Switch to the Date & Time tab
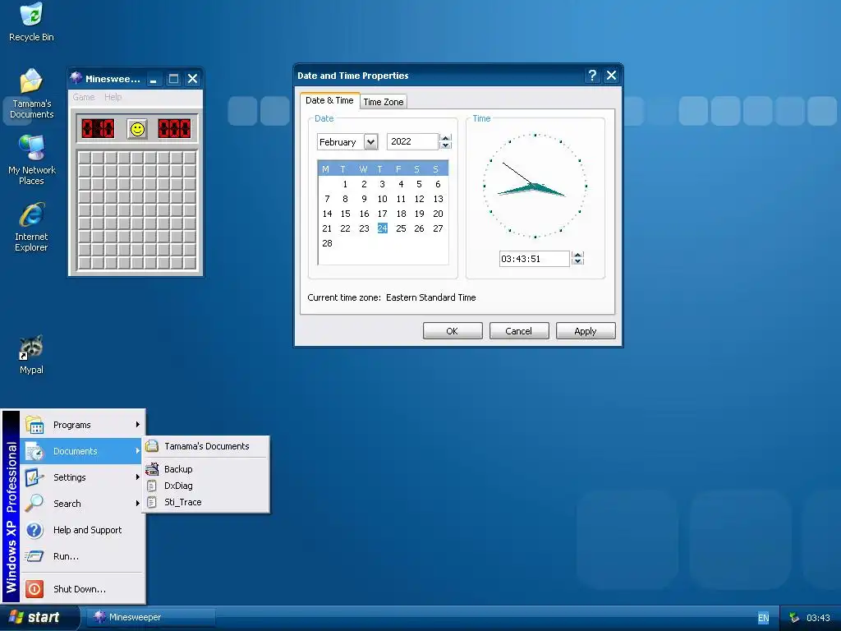The image size is (841, 631). click(329, 100)
